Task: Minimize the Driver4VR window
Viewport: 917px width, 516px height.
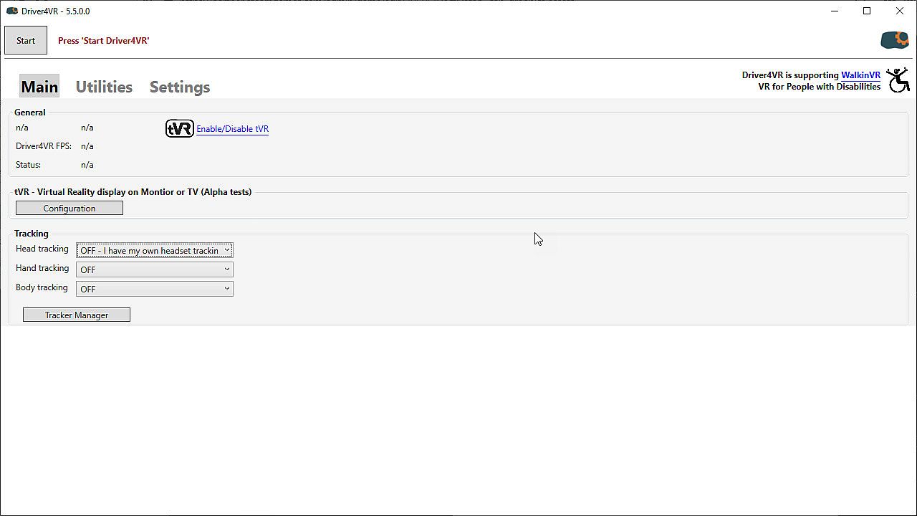Action: tap(835, 11)
